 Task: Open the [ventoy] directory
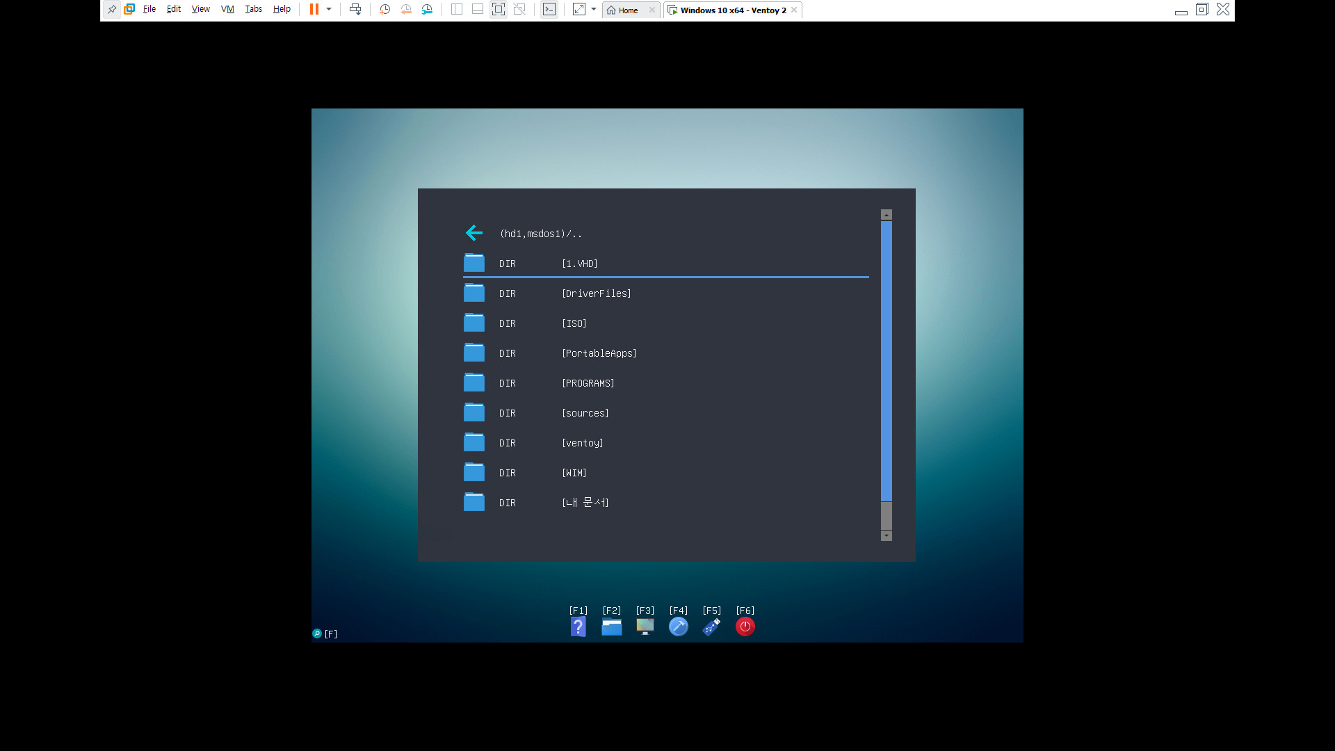[x=666, y=443]
